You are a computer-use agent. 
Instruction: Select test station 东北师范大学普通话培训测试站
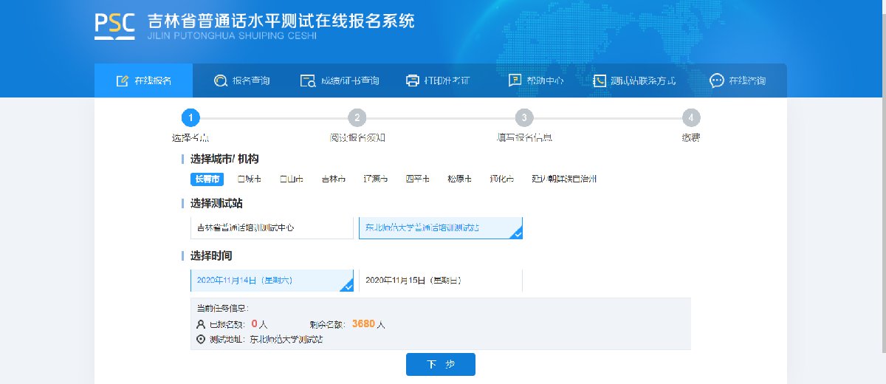(440, 228)
